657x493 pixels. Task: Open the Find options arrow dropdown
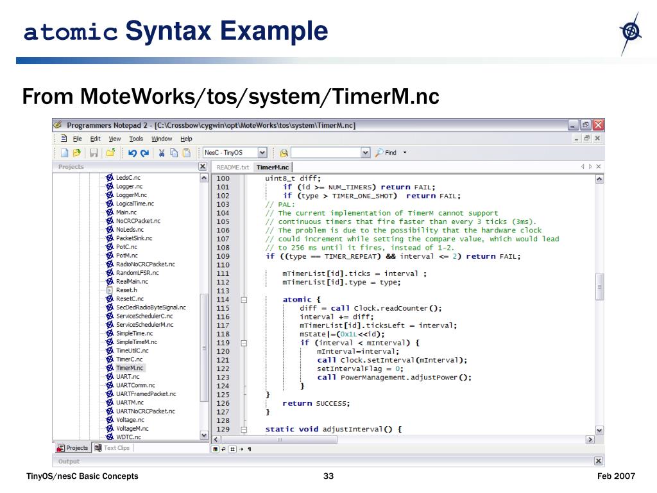405,153
